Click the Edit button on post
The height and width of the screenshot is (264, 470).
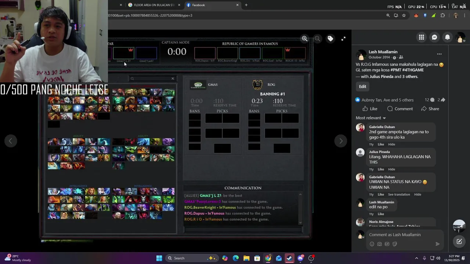(x=362, y=87)
